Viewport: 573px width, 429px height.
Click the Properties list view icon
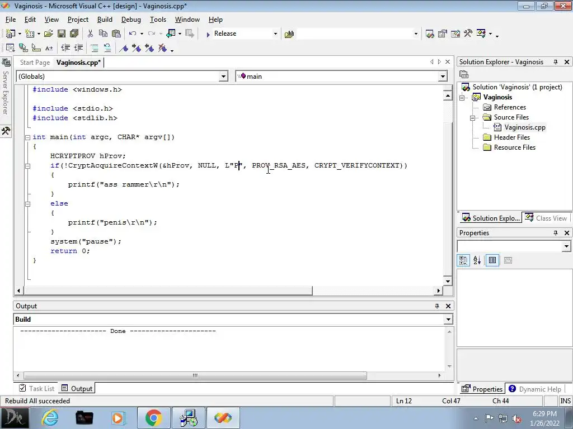[x=492, y=260]
